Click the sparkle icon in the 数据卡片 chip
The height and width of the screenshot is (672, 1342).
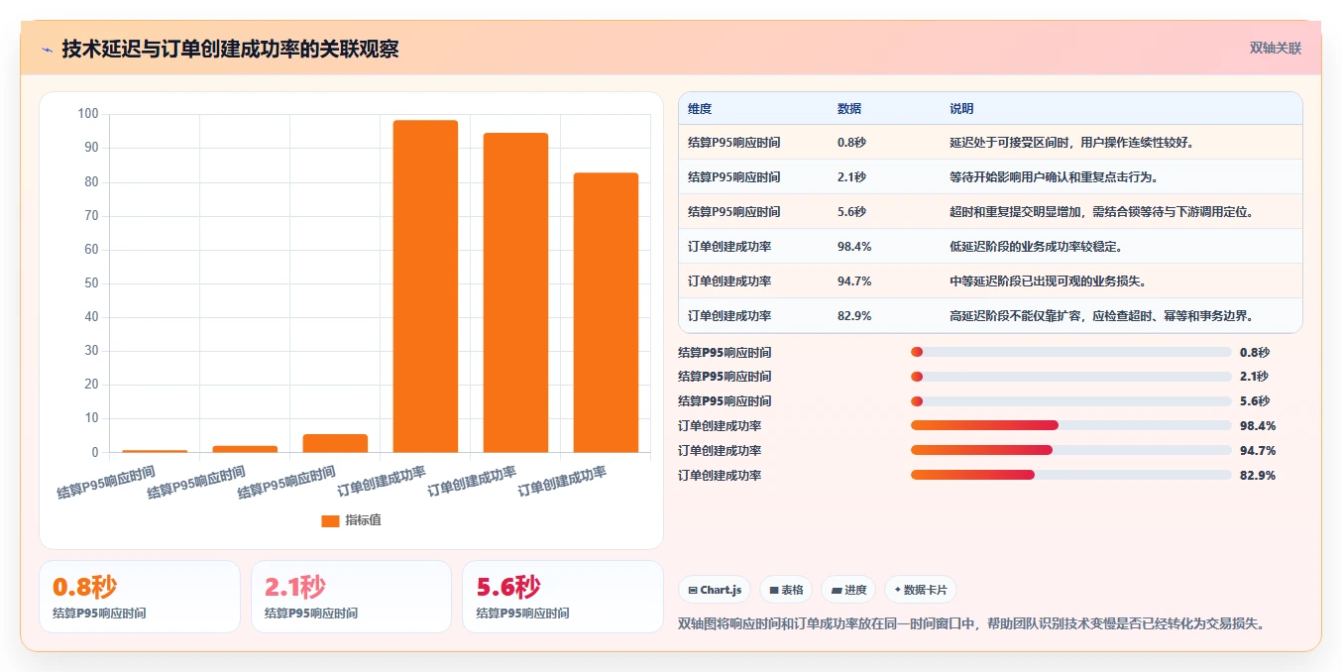[898, 590]
